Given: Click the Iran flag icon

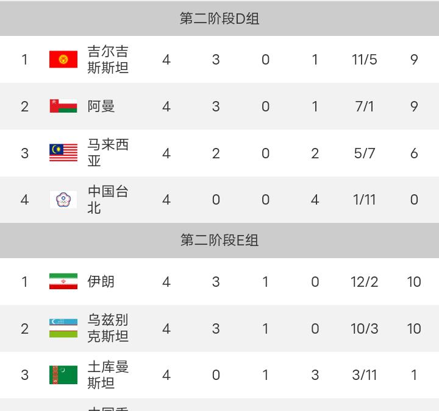Looking at the screenshot, I should (63, 281).
